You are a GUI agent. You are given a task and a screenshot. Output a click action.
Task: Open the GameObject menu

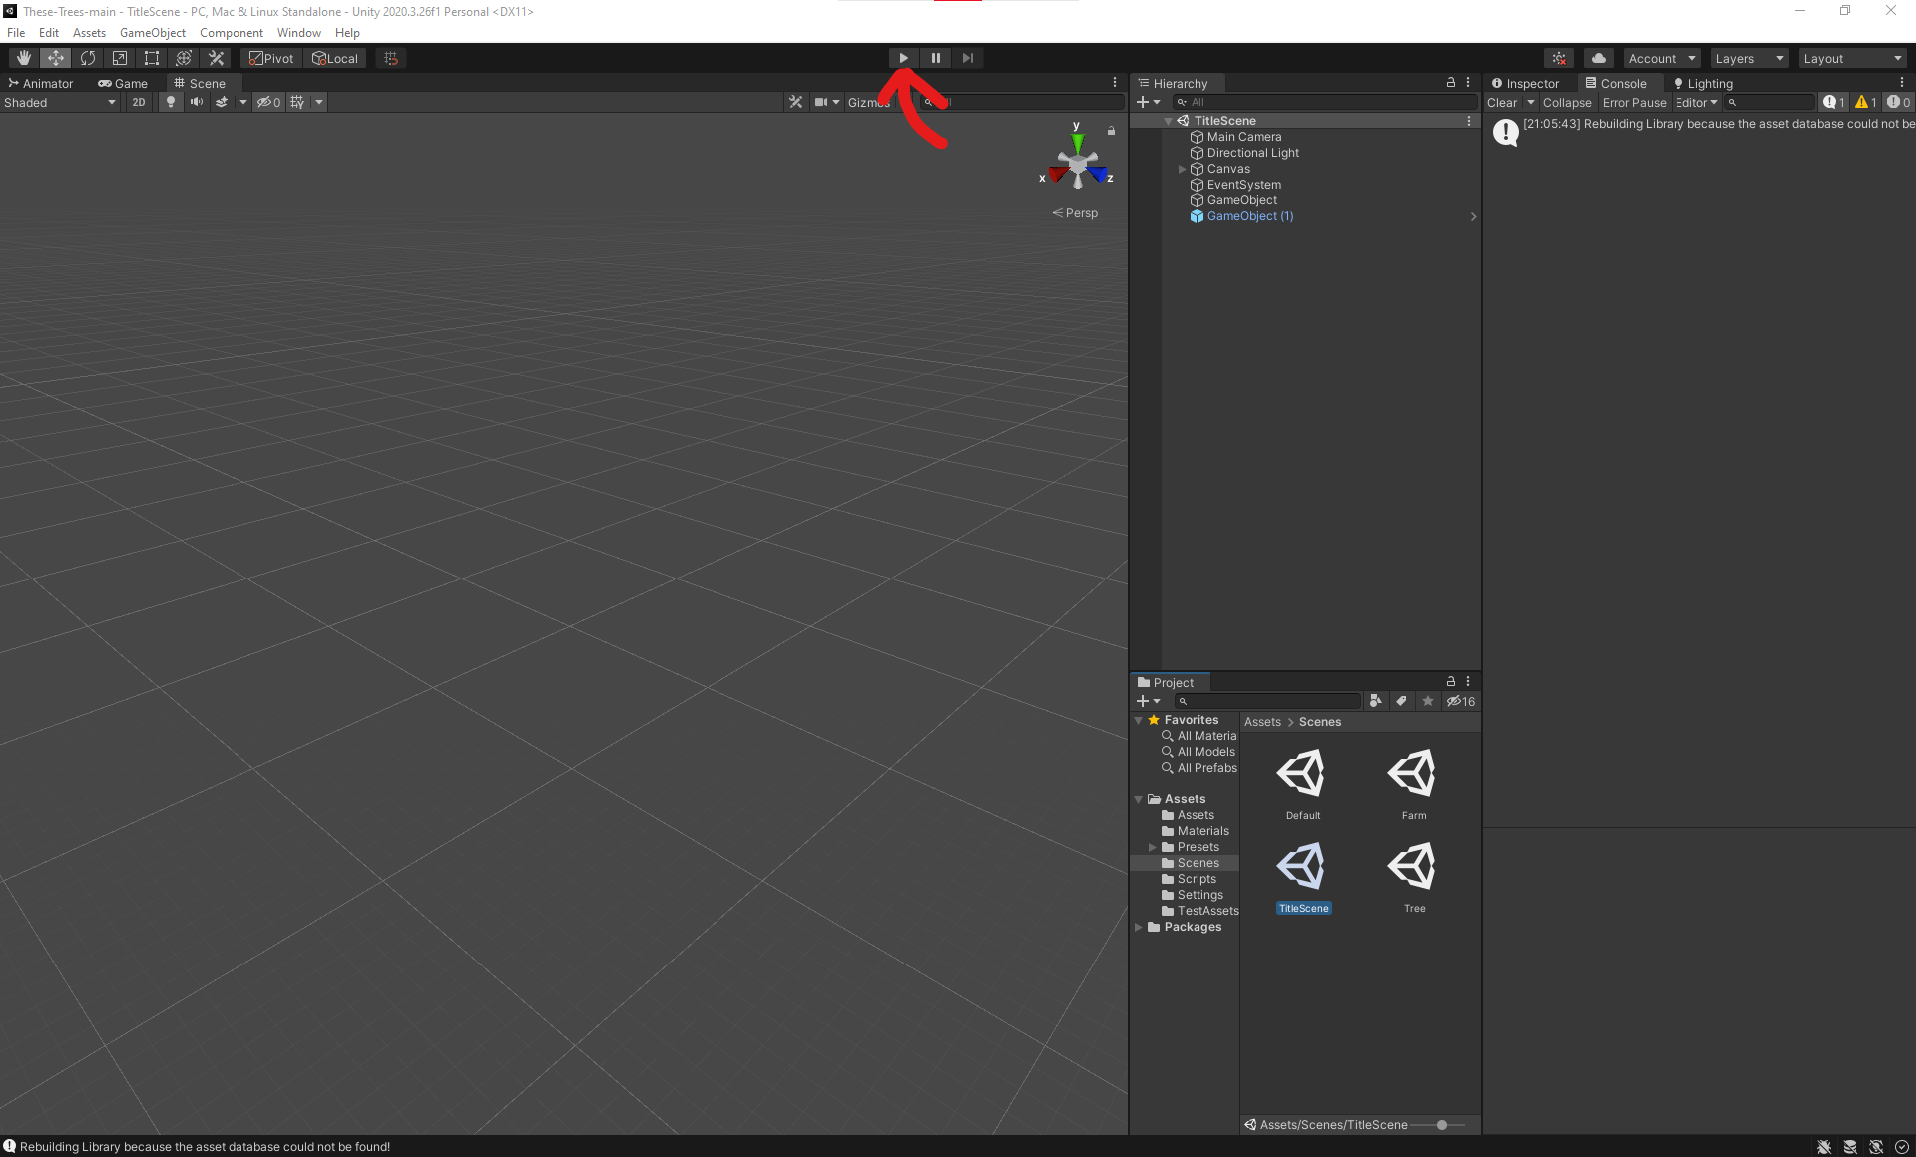pos(152,33)
